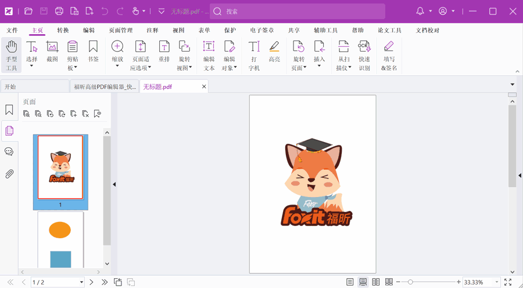Click the Redo arrow in title bar
This screenshot has height=288, width=523.
[x=120, y=12]
